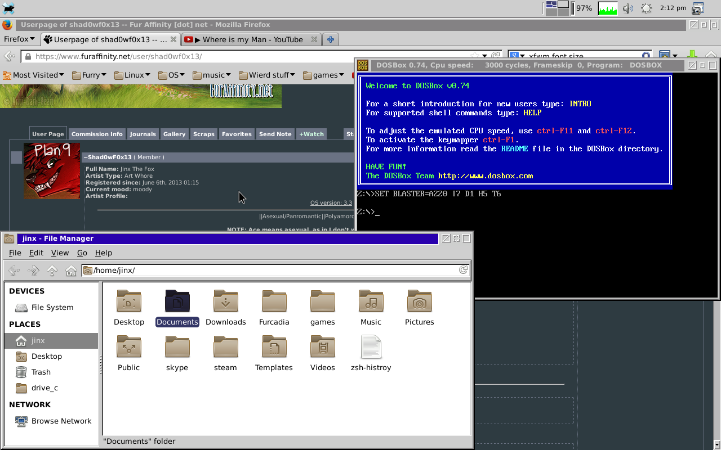Click the brightness tray icon
The width and height of the screenshot is (721, 450).
point(646,8)
